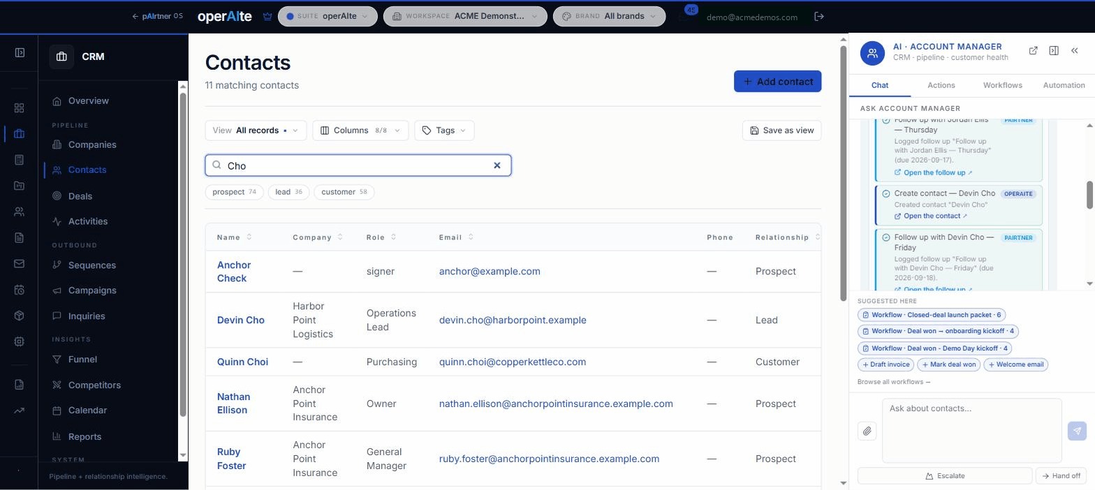Click the sign-out icon in the top bar
The width and height of the screenshot is (1095, 490).
pos(819,16)
